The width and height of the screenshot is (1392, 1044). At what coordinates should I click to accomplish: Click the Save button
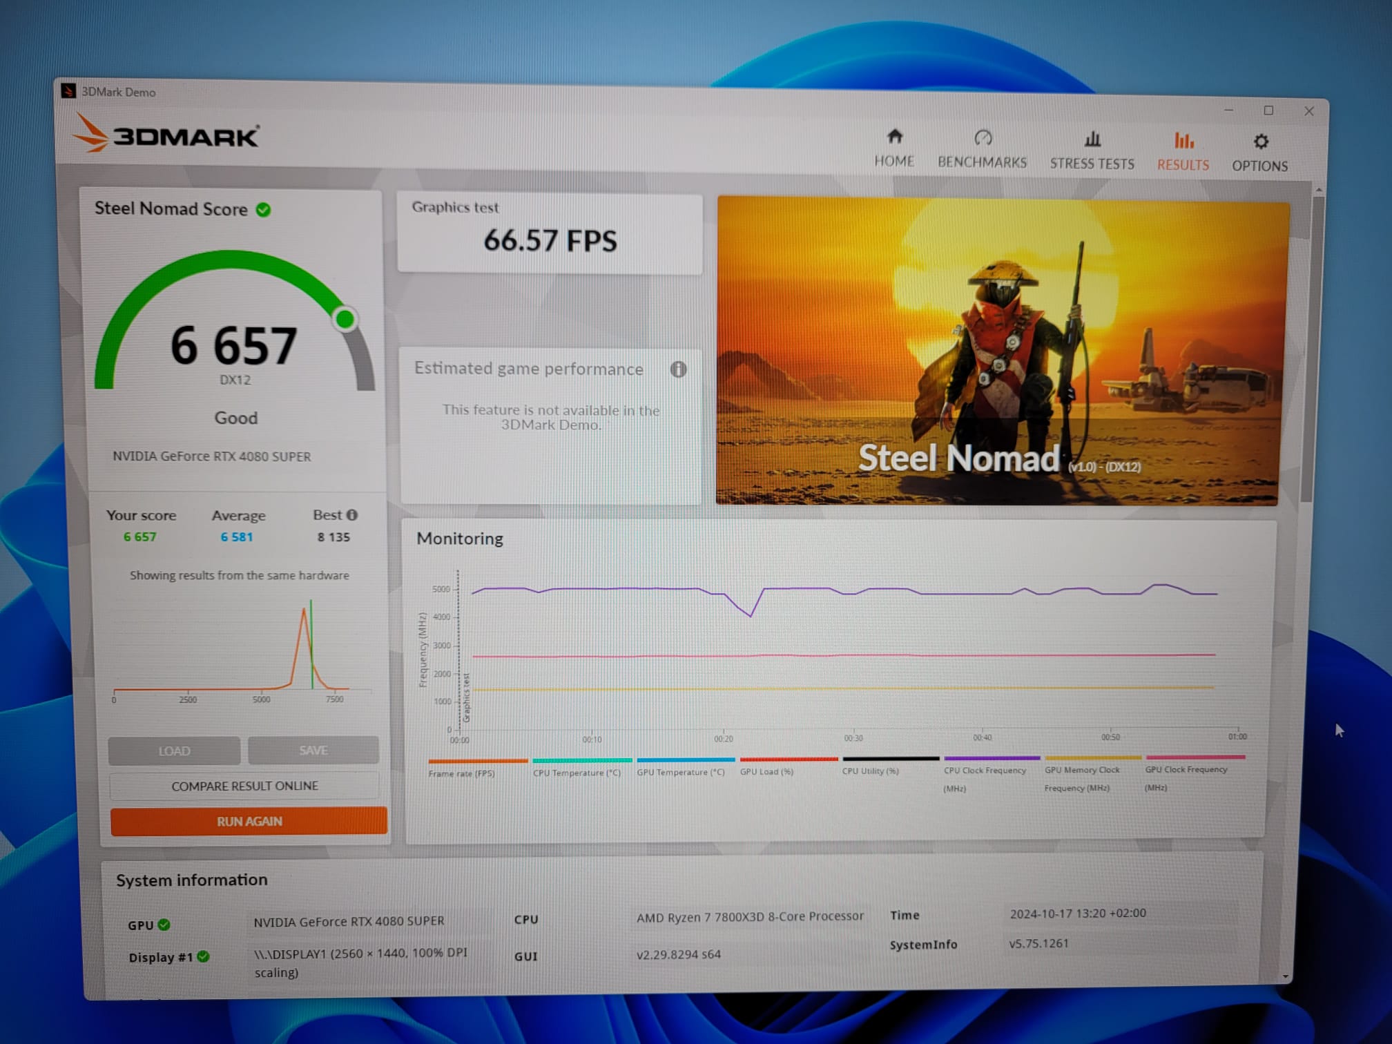[x=313, y=750]
